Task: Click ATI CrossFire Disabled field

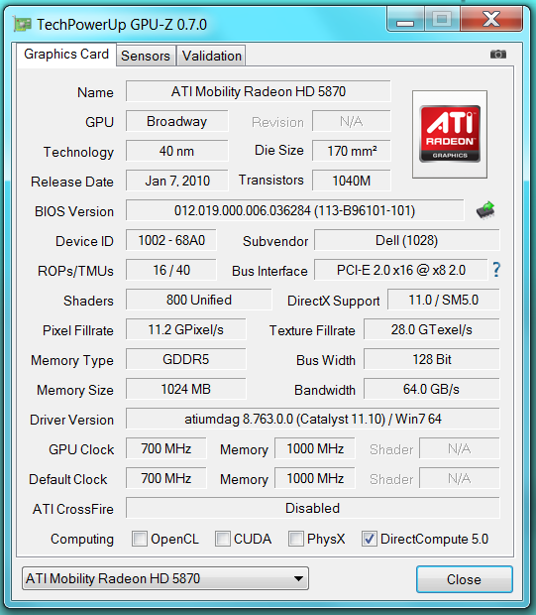Action: tap(313, 508)
